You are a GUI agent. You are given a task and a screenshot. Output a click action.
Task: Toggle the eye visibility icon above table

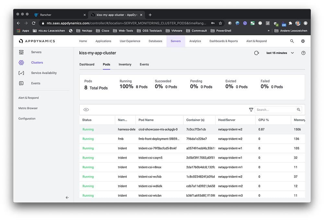pos(86,110)
